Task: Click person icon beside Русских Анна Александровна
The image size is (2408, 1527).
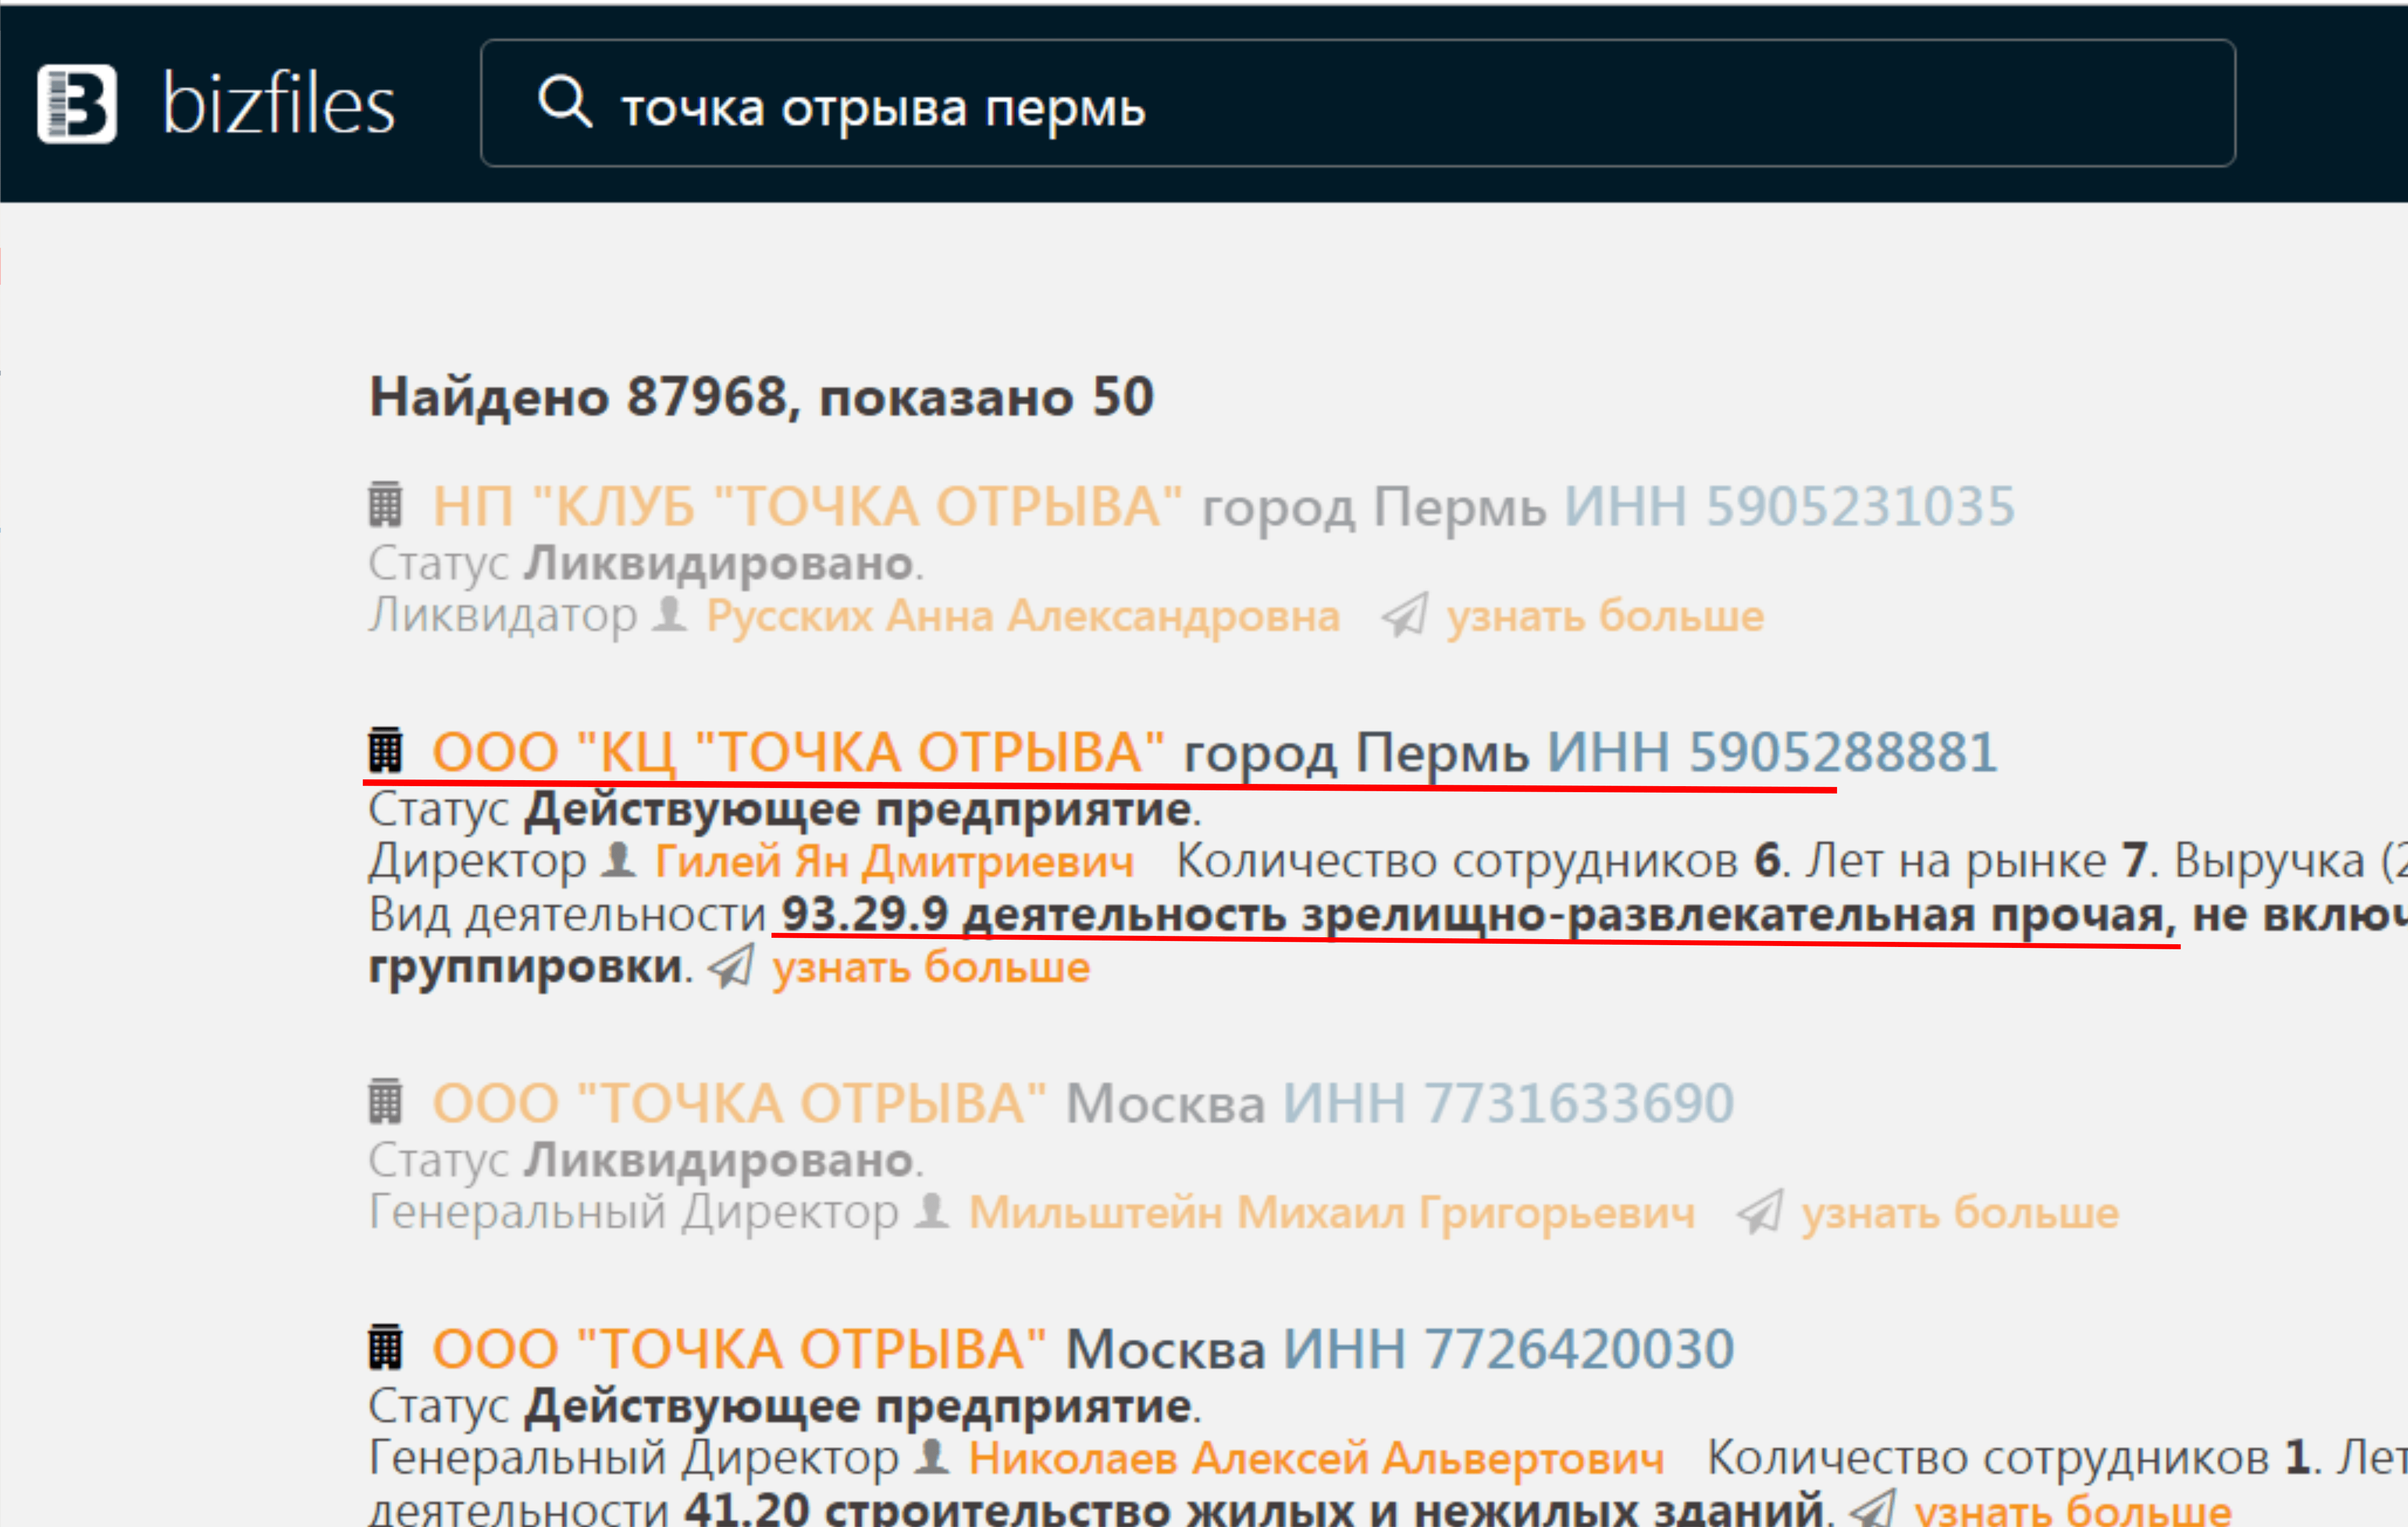Action: 669,615
